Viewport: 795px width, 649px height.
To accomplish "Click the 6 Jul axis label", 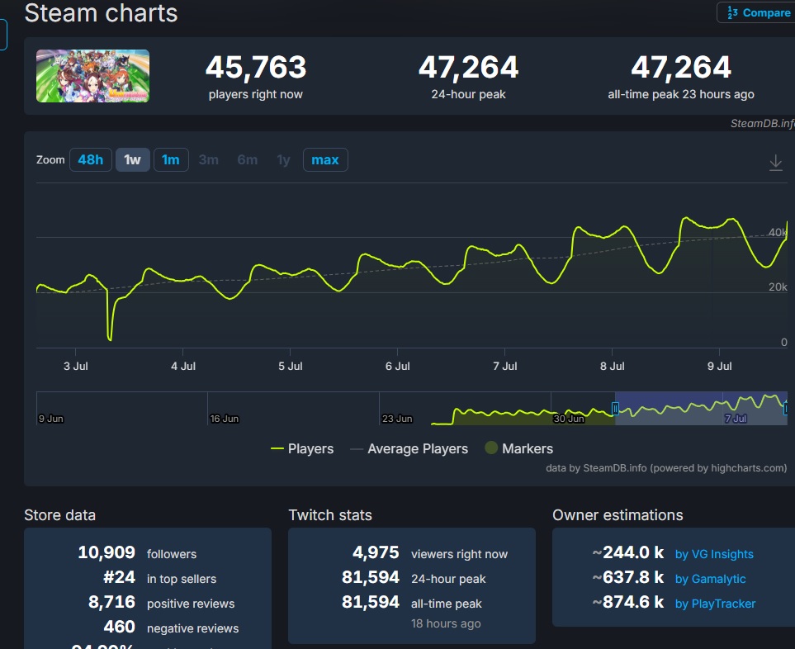I will coord(398,366).
